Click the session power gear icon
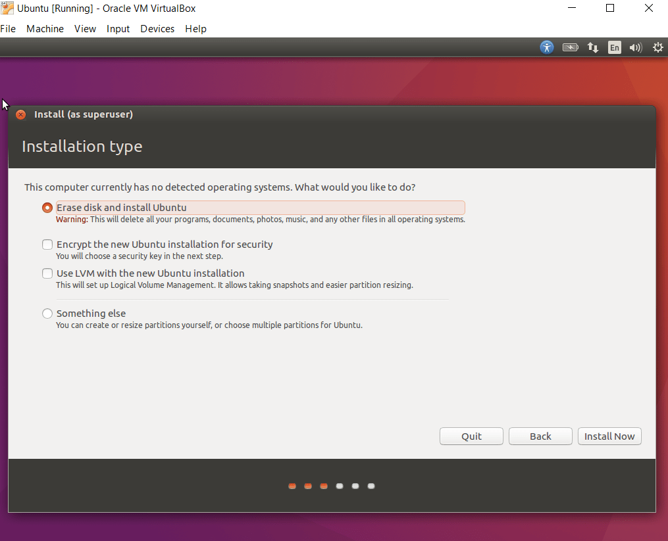 point(657,47)
